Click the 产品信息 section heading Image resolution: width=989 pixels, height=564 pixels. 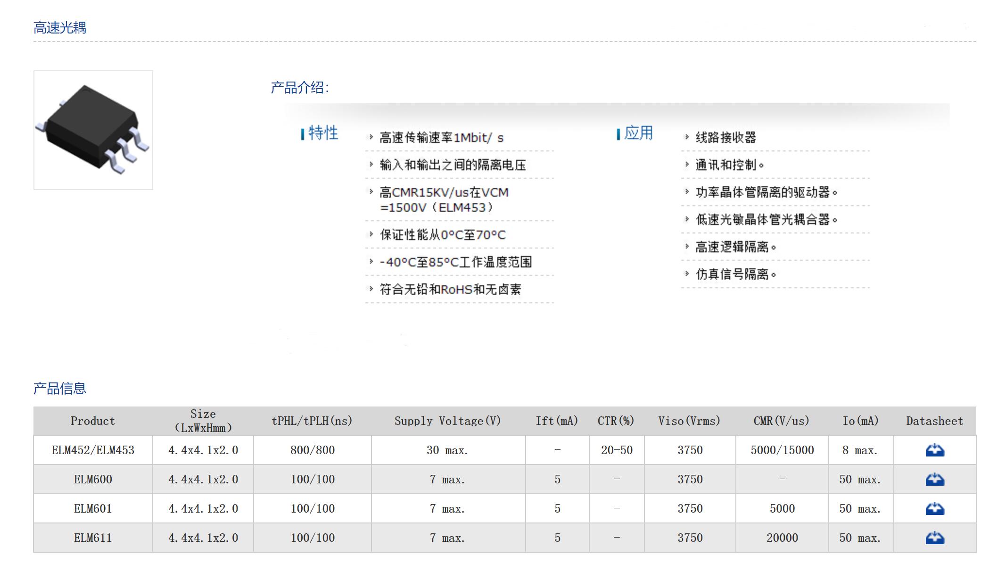60,389
